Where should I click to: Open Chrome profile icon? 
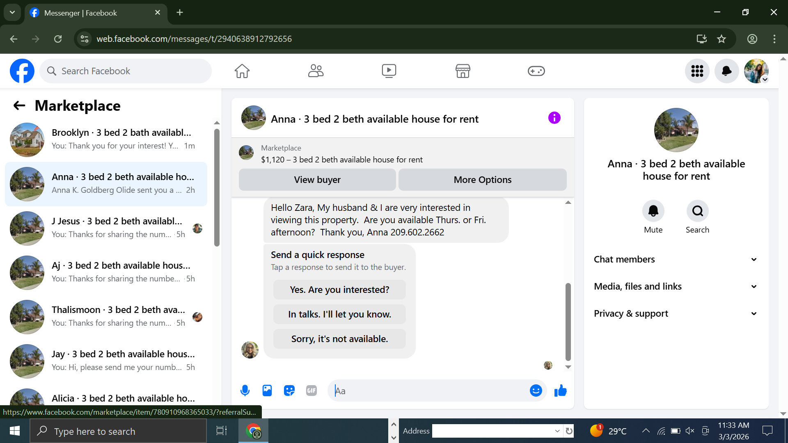[x=752, y=39]
